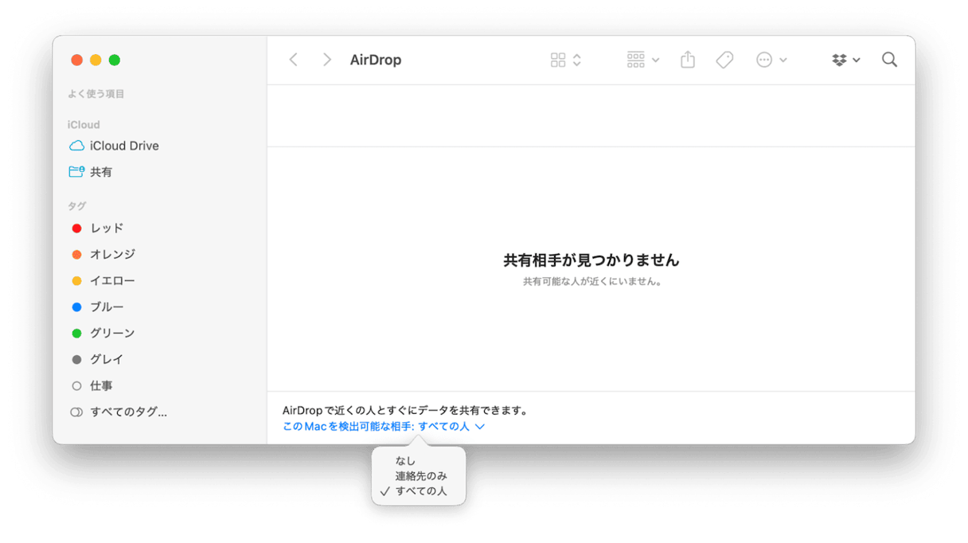Open 共有 using its shared folder icon
Screen dimensions: 968x543
tap(76, 171)
